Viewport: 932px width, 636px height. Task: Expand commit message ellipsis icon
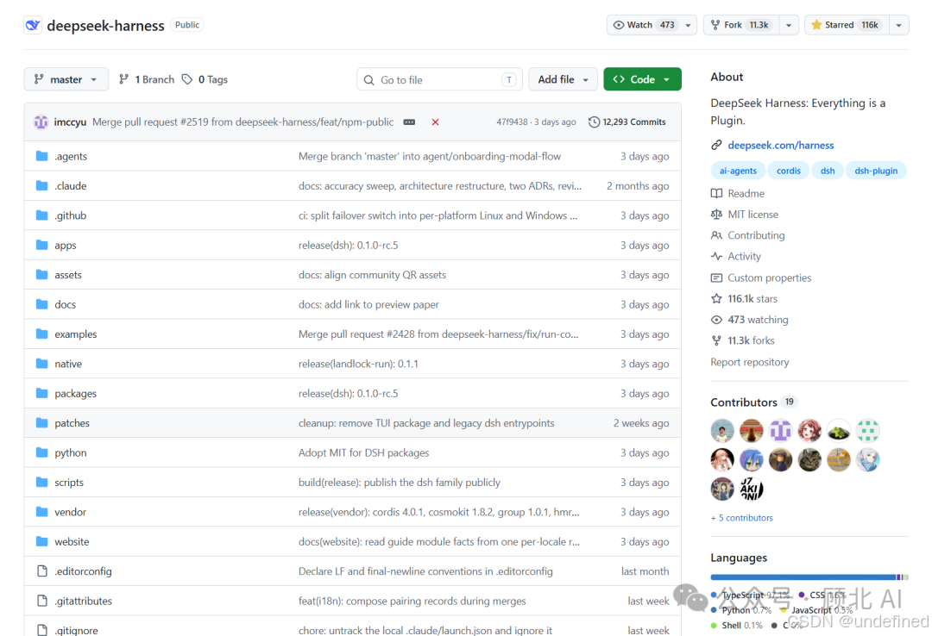click(410, 122)
